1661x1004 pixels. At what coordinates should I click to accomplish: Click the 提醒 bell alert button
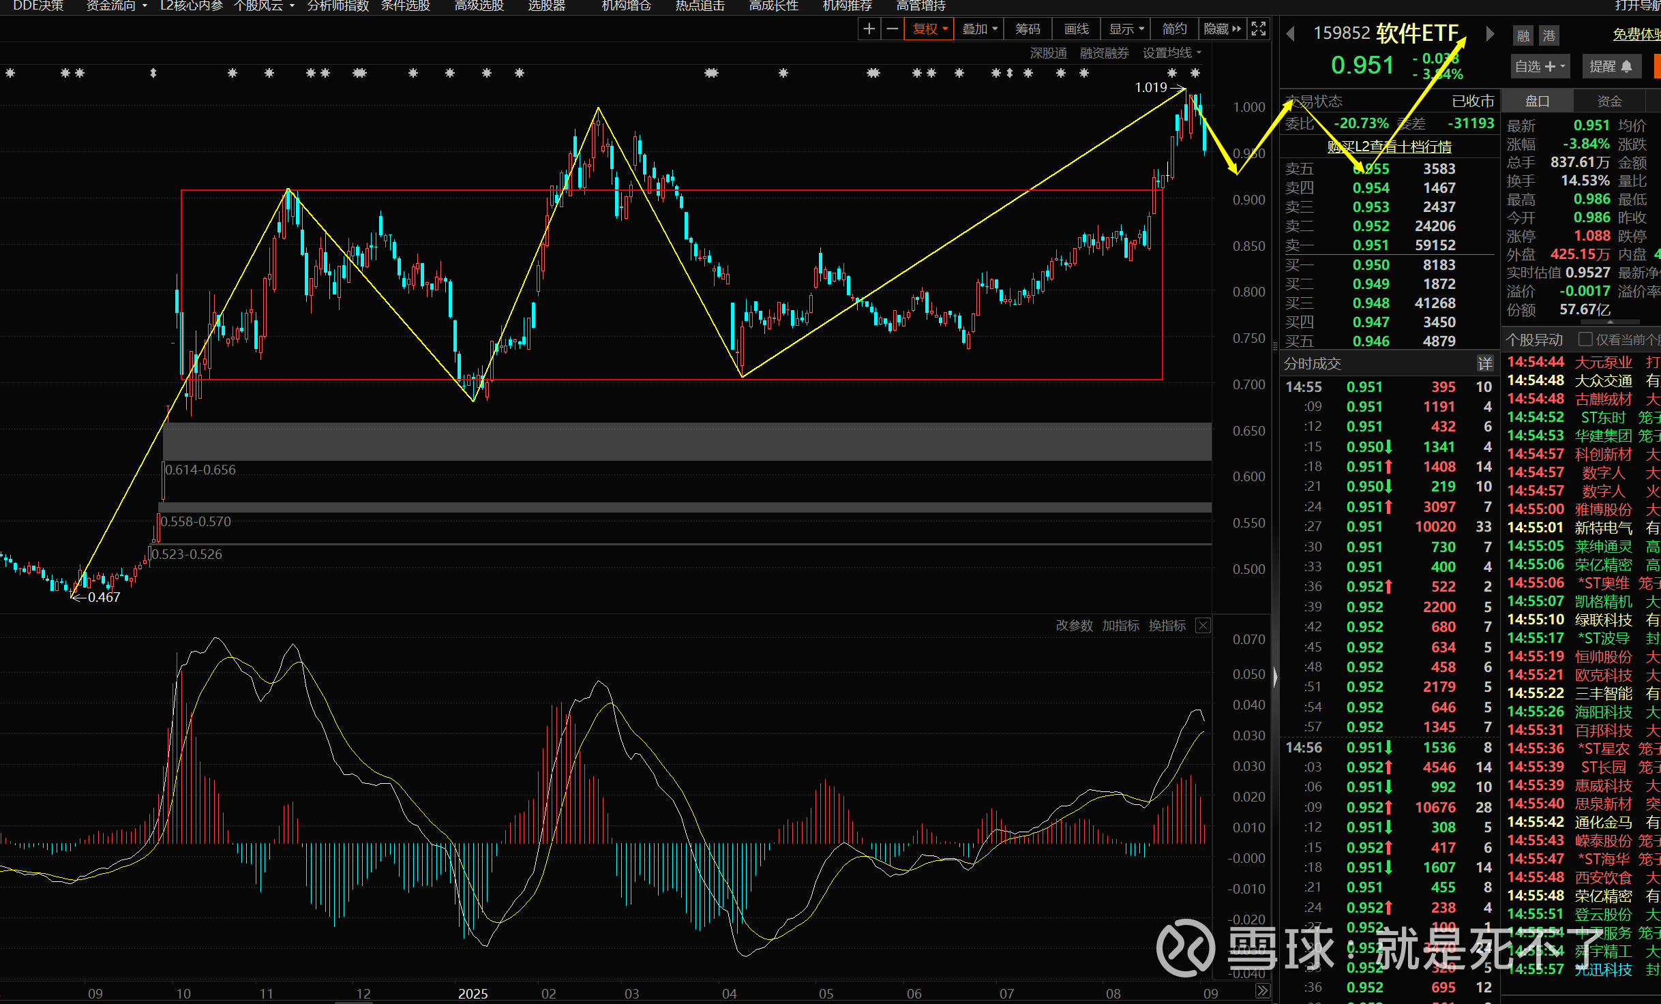coord(1611,66)
